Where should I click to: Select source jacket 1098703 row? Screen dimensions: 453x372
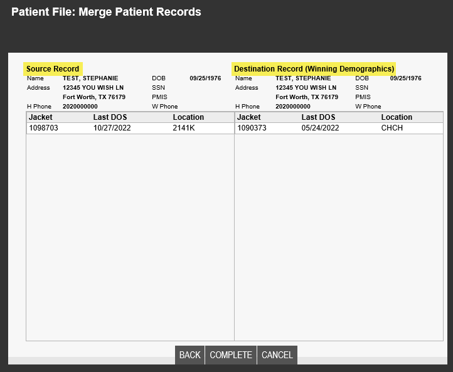point(131,128)
